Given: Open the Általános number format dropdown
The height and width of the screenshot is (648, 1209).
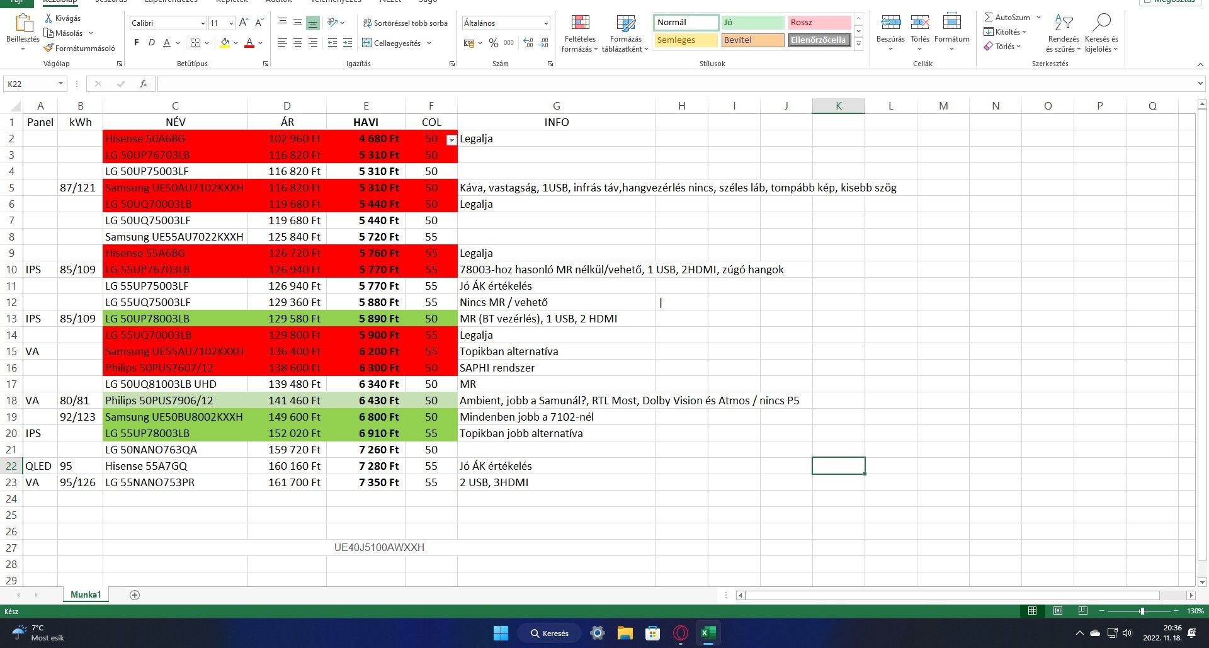Looking at the screenshot, I should 545,23.
